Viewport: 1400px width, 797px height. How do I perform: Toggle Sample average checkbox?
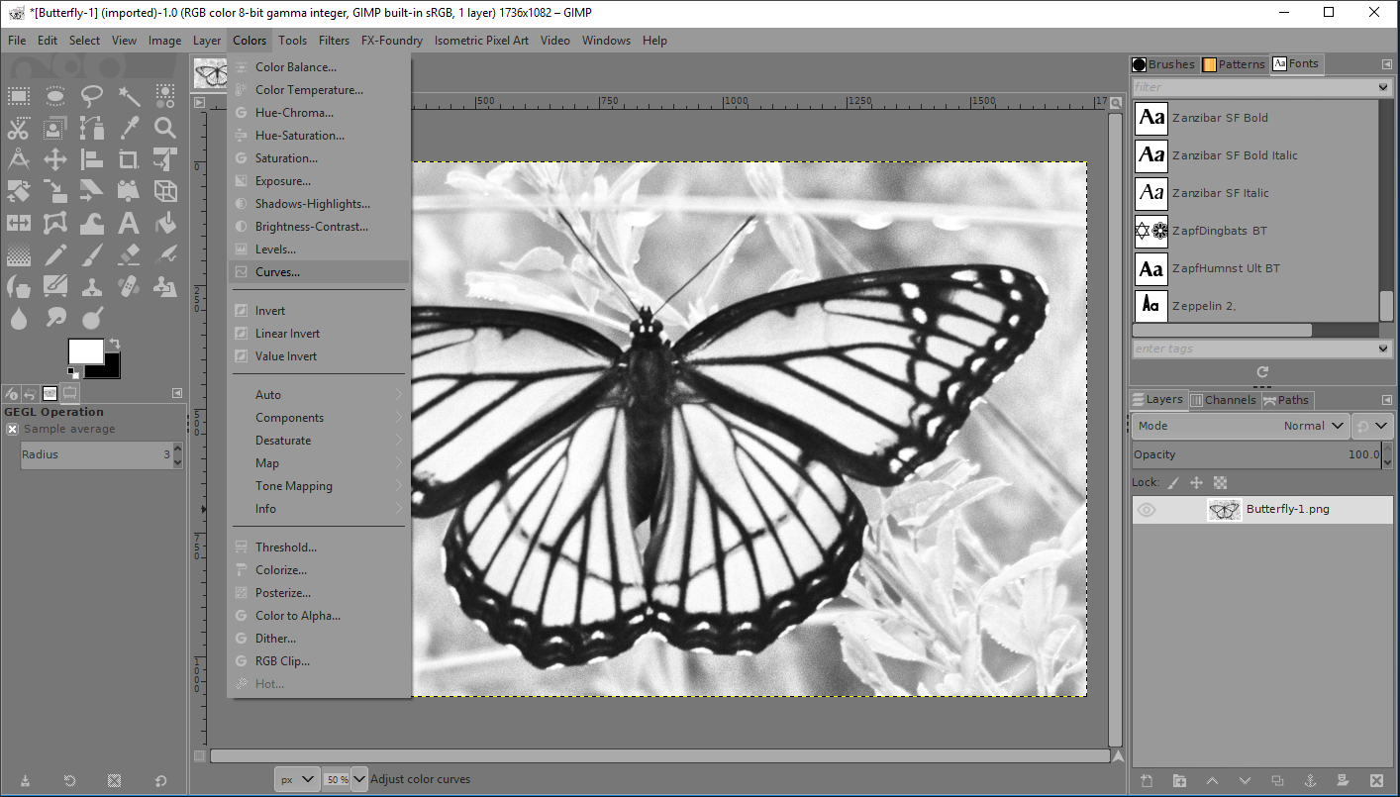point(12,429)
